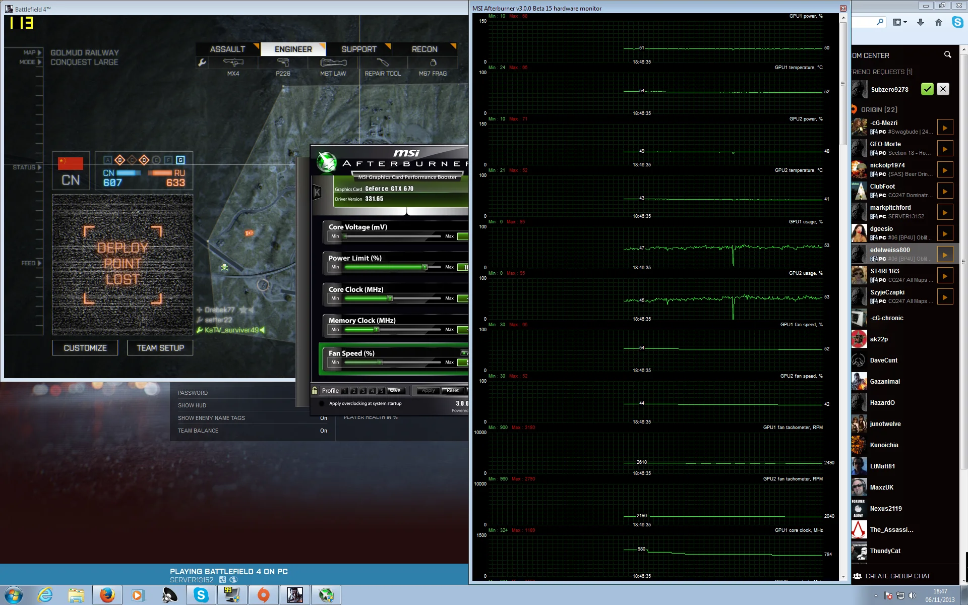Click the Afterburner profile save button

[x=395, y=390]
